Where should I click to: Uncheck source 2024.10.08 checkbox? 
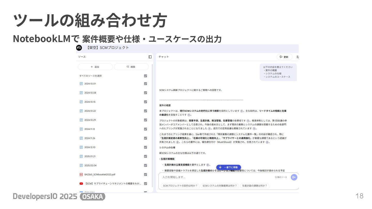pyautogui.click(x=145, y=93)
